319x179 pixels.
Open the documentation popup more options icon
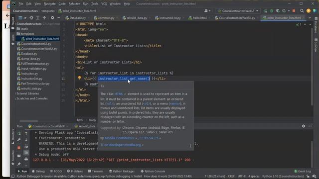click(x=190, y=146)
